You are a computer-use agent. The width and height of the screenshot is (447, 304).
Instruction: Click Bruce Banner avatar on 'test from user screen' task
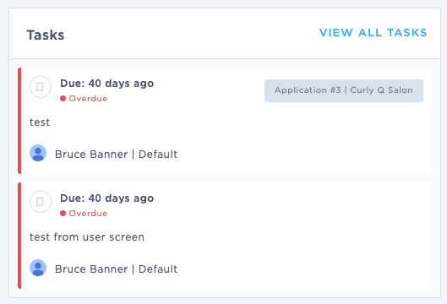[x=38, y=268]
